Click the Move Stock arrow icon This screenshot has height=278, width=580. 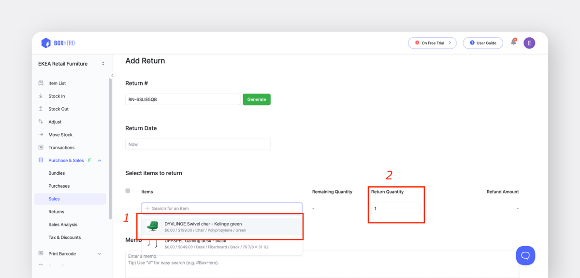point(41,135)
